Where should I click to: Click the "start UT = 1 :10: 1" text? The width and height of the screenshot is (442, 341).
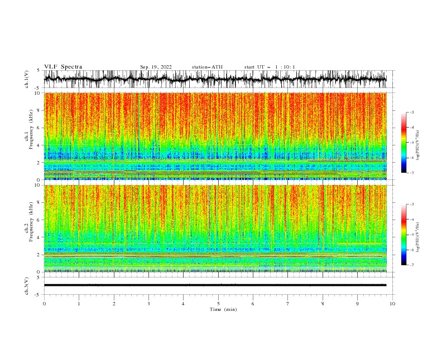[x=270, y=67]
